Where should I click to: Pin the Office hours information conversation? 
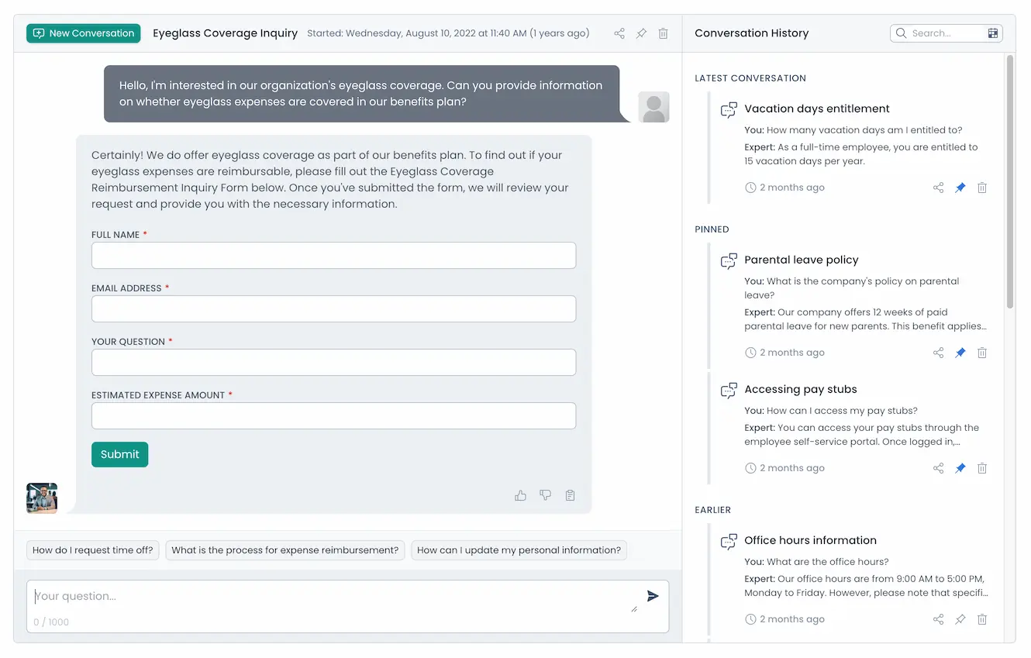[x=960, y=618]
